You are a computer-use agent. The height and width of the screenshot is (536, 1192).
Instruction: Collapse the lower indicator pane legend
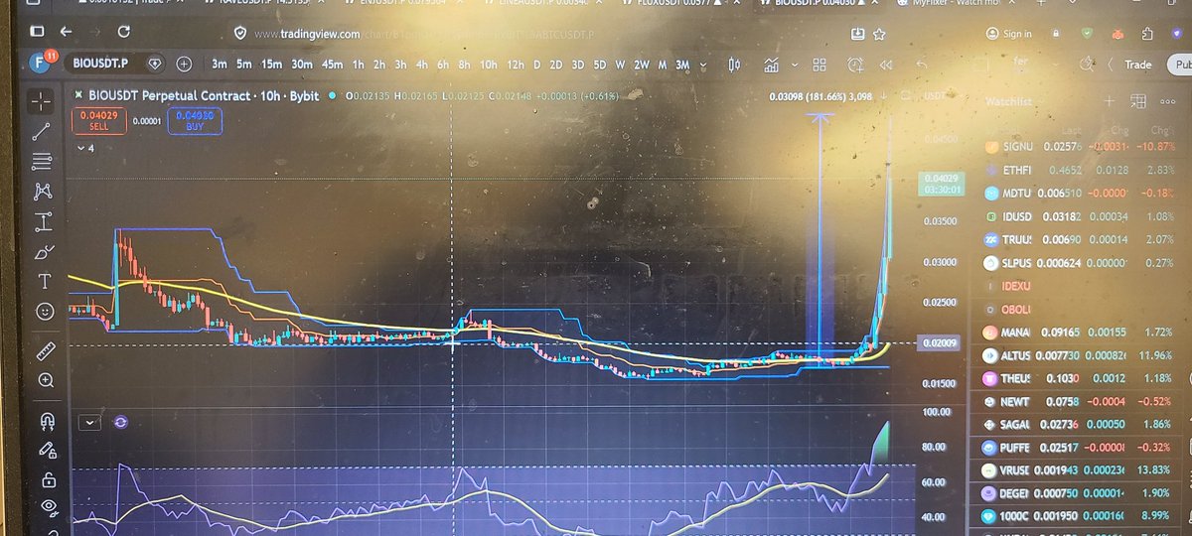tap(90, 422)
